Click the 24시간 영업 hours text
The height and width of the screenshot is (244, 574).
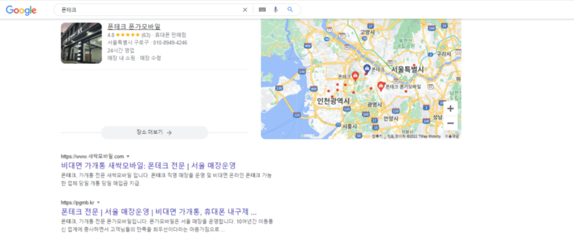[x=121, y=50]
